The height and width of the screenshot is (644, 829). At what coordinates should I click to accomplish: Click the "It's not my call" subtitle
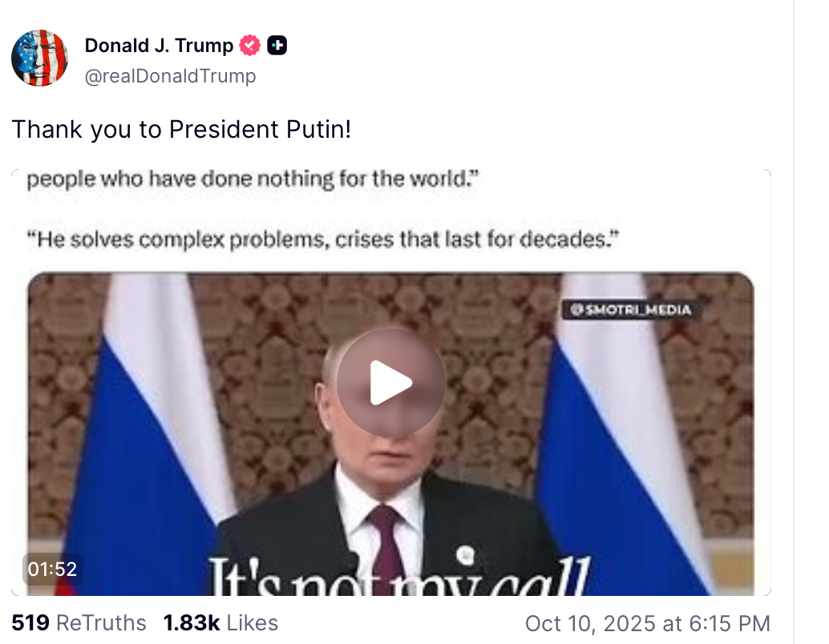pyautogui.click(x=399, y=576)
